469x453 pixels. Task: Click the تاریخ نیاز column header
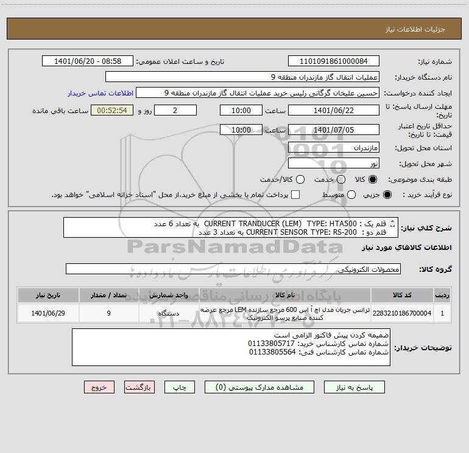[x=48, y=295]
